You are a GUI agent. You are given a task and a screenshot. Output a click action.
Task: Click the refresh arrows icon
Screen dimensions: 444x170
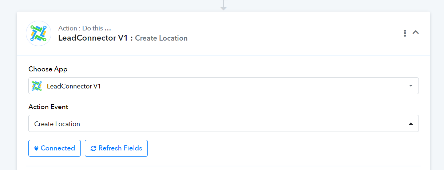94,148
